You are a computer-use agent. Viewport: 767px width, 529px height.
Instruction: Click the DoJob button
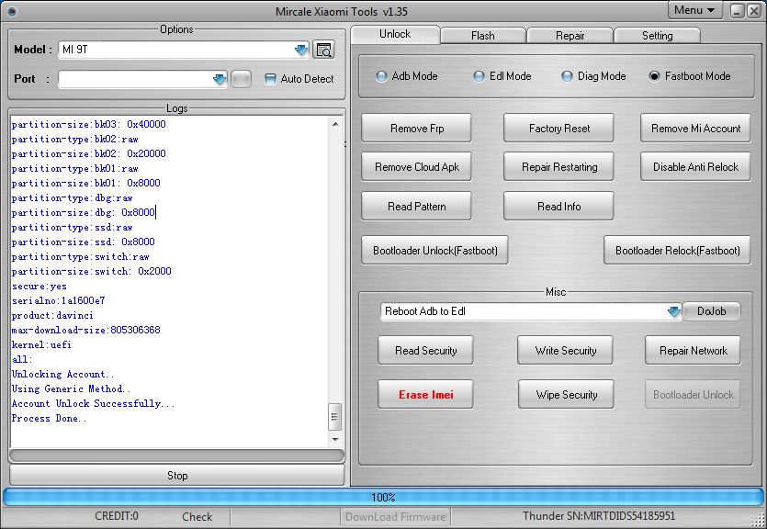(x=711, y=311)
